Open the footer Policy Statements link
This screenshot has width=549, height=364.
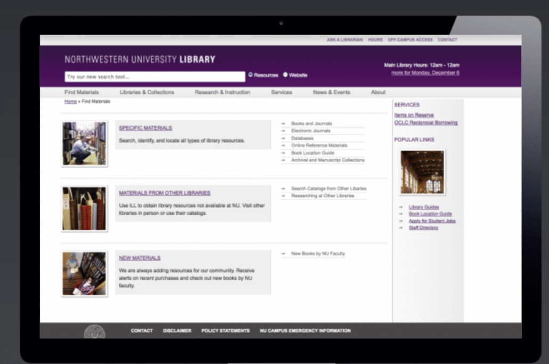[225, 331]
